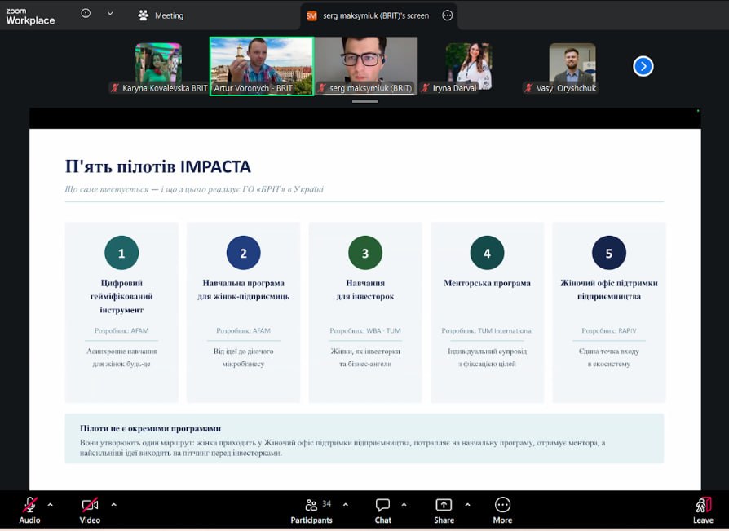
Task: Show next participants with blue arrow
Action: pos(643,67)
